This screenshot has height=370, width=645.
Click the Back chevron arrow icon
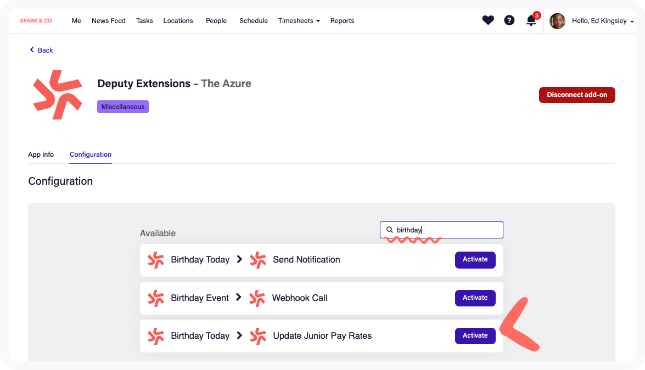pos(32,50)
